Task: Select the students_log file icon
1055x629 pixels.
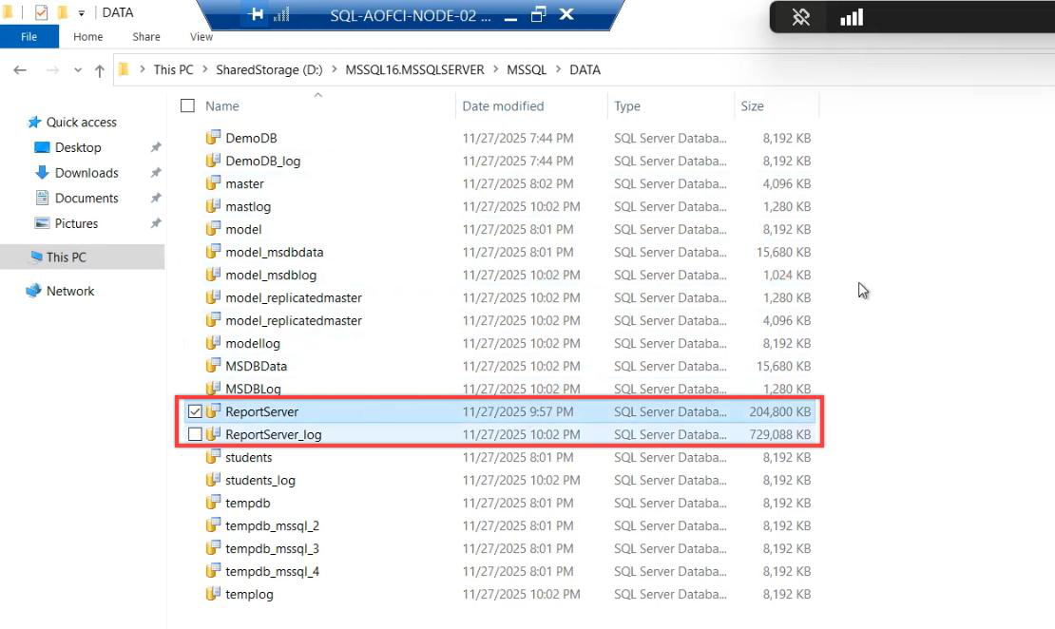Action: (213, 480)
